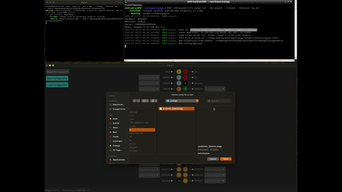
Task: Open Select function dropdown for GPIO4
Action: pyautogui.click(x=149, y=89)
